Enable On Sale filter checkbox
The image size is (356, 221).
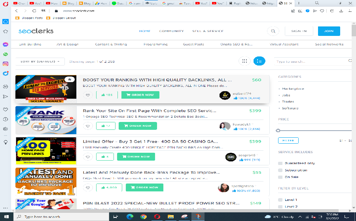pyautogui.click(x=280, y=177)
